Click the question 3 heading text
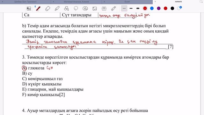Screen dimensions: 204x115 pyautogui.click(x=96, y=60)
